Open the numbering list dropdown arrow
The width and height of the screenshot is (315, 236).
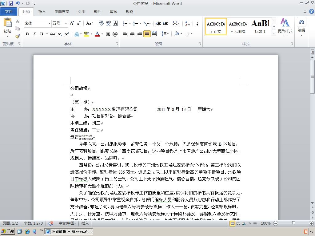point(141,23)
